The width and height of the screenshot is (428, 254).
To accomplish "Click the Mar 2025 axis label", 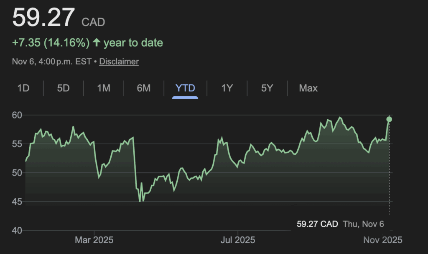I will click(94, 240).
